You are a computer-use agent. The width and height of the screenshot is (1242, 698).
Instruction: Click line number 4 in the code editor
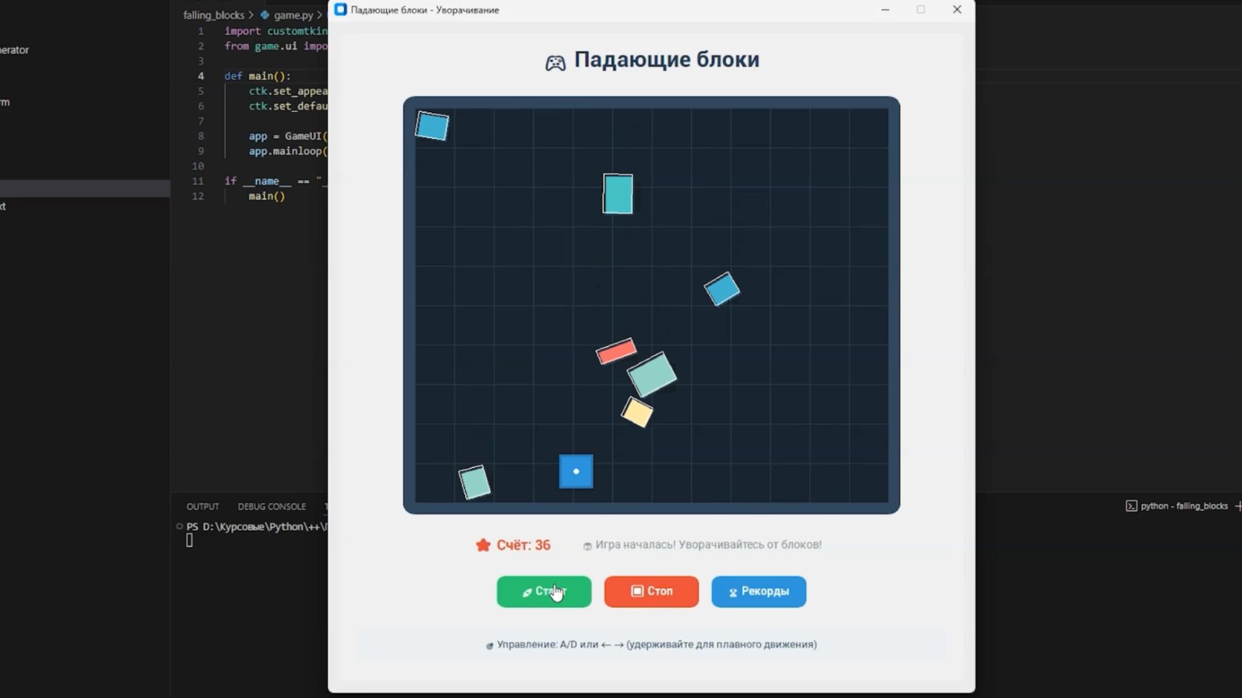point(201,76)
